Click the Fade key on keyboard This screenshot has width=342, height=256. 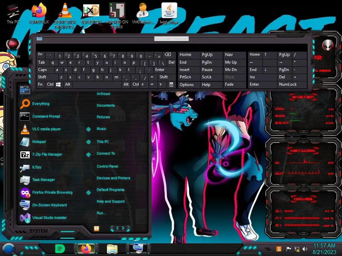pyautogui.click(x=234, y=84)
